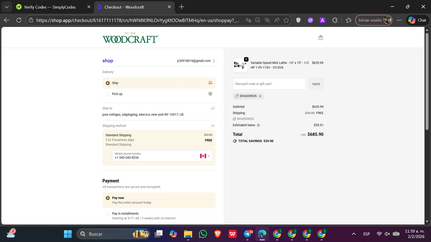Select Pay in installments option
431x242 pixels.
coord(159,216)
